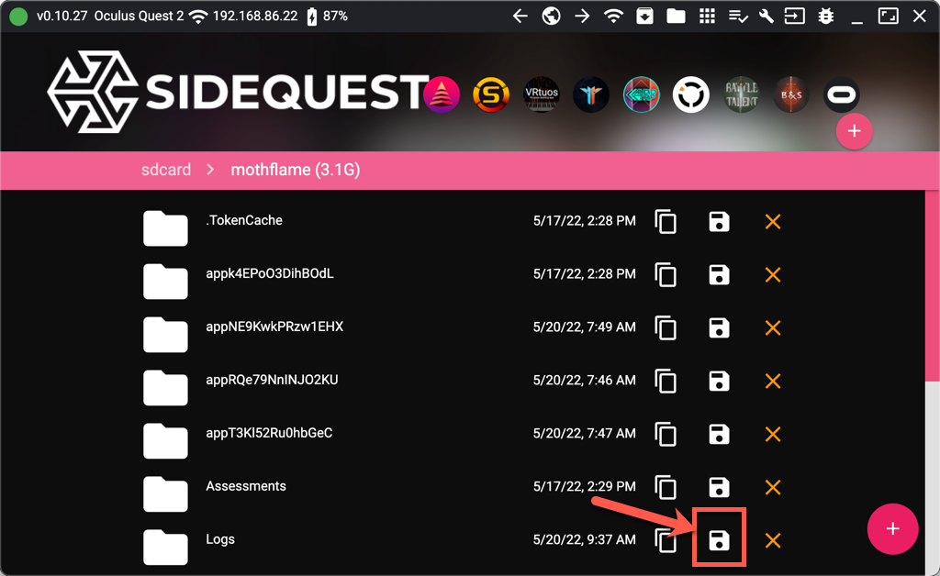Save appNE9KwkPRzw1EHX folder to computer

pos(719,328)
